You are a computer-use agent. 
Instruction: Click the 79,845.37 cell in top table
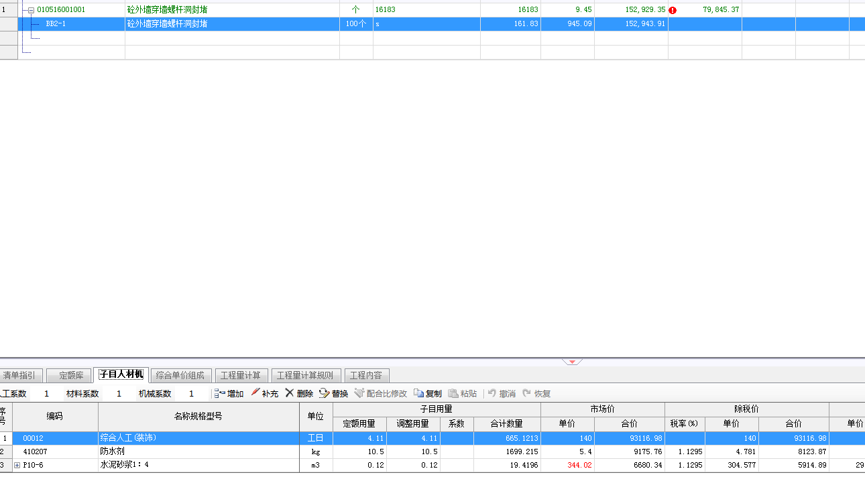click(x=705, y=10)
